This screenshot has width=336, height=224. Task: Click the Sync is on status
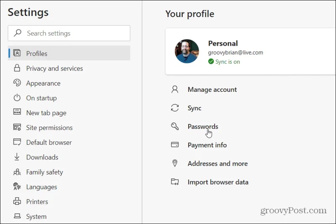point(228,62)
